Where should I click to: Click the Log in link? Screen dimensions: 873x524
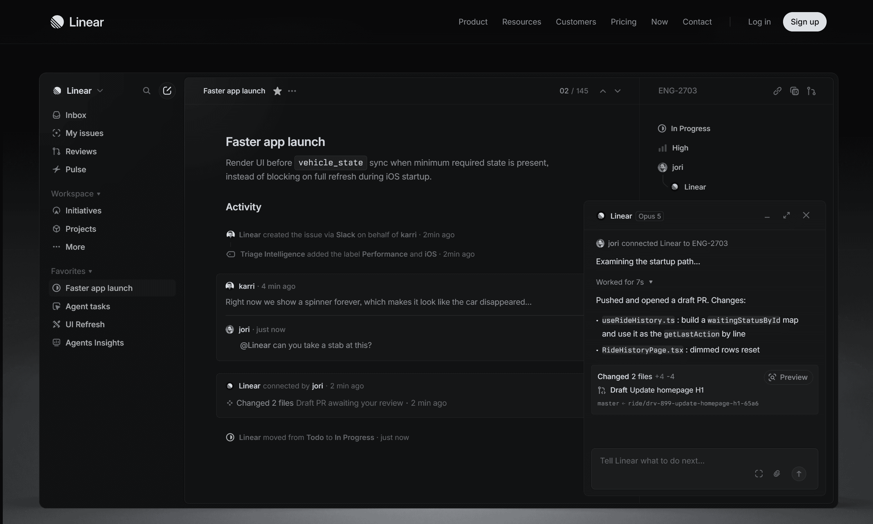pyautogui.click(x=759, y=22)
